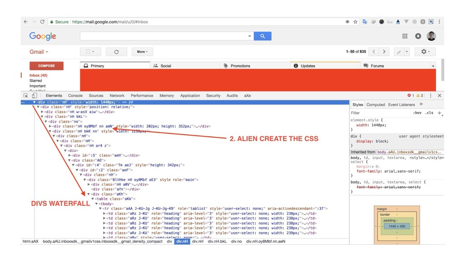This screenshot has height=261, width=465.
Task: Bookmark this page with the star icon
Action: [355, 22]
